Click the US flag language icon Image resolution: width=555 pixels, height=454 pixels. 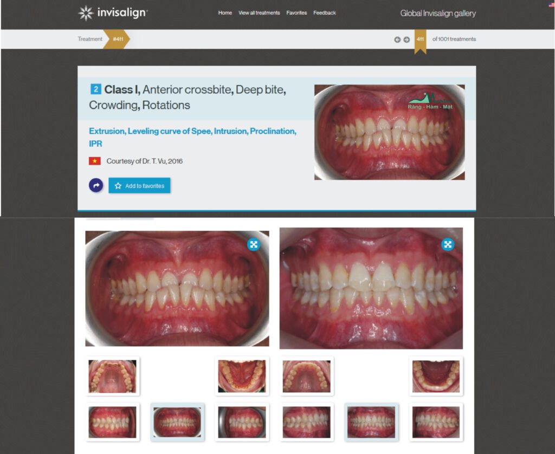click(551, 5)
